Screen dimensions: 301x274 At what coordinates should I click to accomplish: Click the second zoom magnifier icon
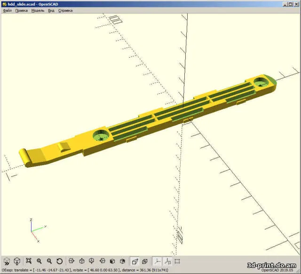(x=49, y=261)
